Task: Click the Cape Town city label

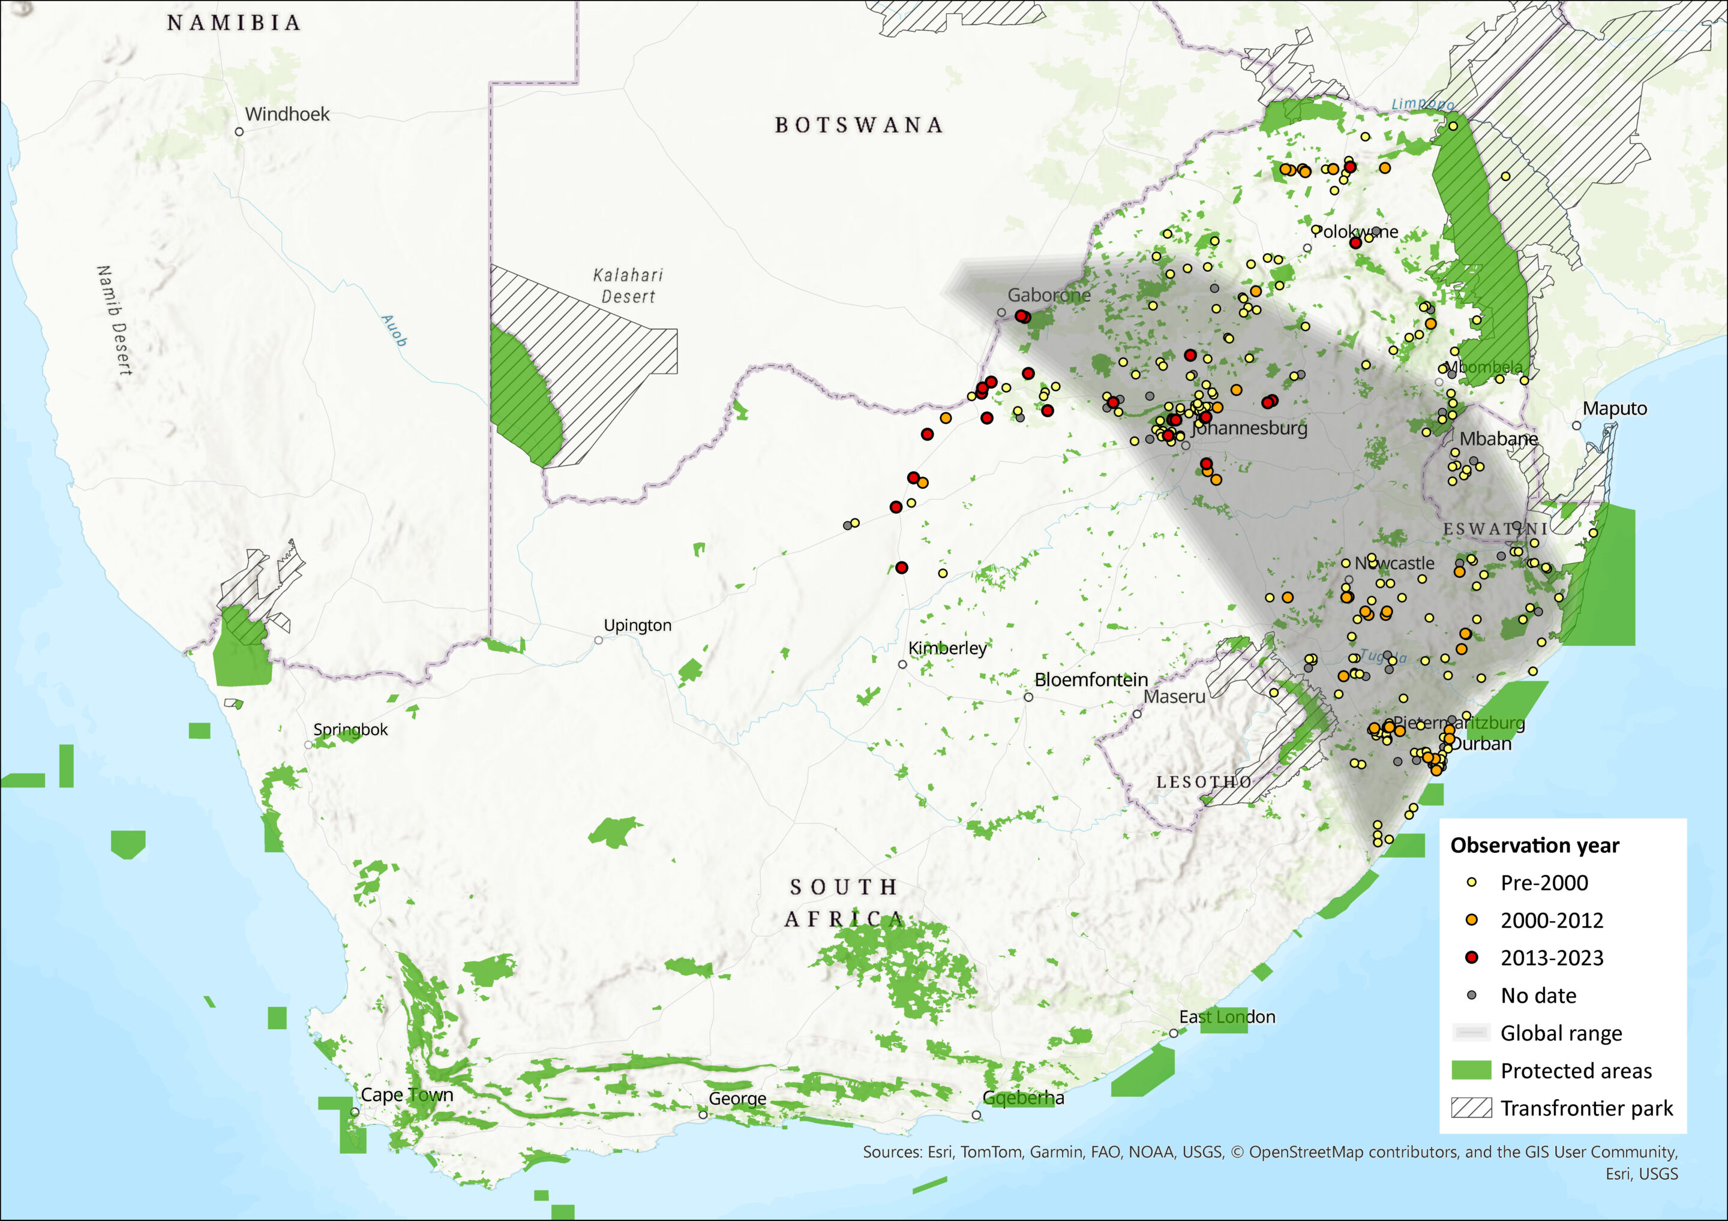Action: 406,1094
